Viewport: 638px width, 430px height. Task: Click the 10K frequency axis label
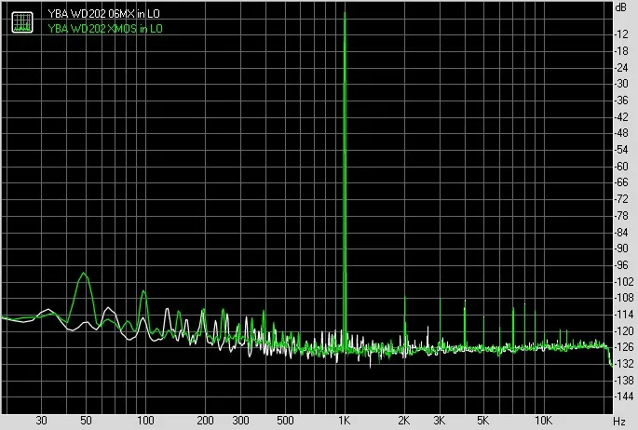point(543,421)
